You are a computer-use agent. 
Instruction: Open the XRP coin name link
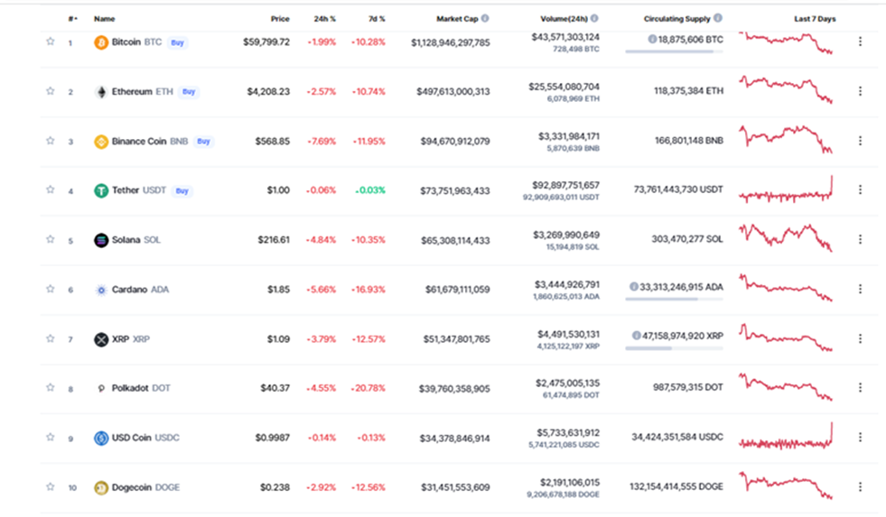pos(130,339)
